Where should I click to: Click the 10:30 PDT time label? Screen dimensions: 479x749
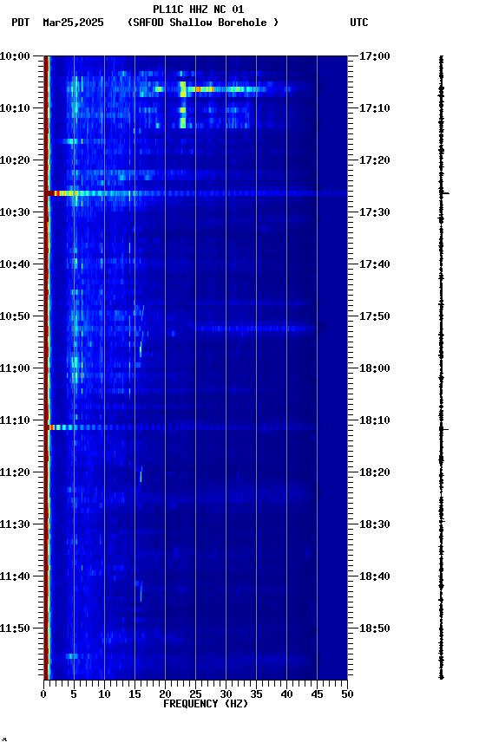(15, 212)
